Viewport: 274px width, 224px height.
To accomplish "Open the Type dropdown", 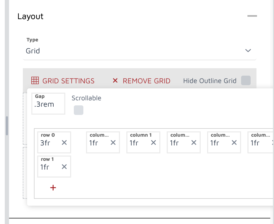I will 139,51.
